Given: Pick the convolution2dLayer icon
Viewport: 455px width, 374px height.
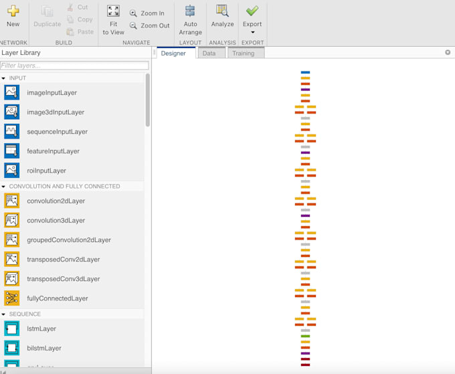Looking at the screenshot, I should coord(12,201).
